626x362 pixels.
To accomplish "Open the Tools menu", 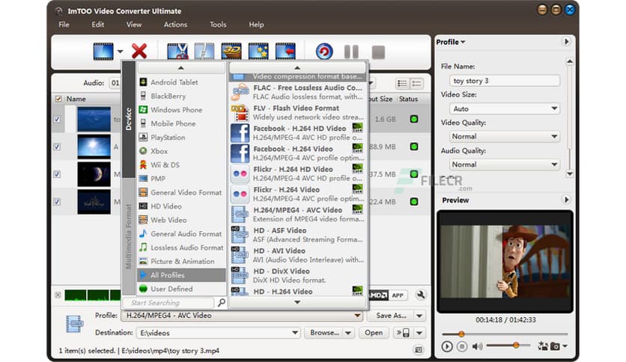I will 218,25.
